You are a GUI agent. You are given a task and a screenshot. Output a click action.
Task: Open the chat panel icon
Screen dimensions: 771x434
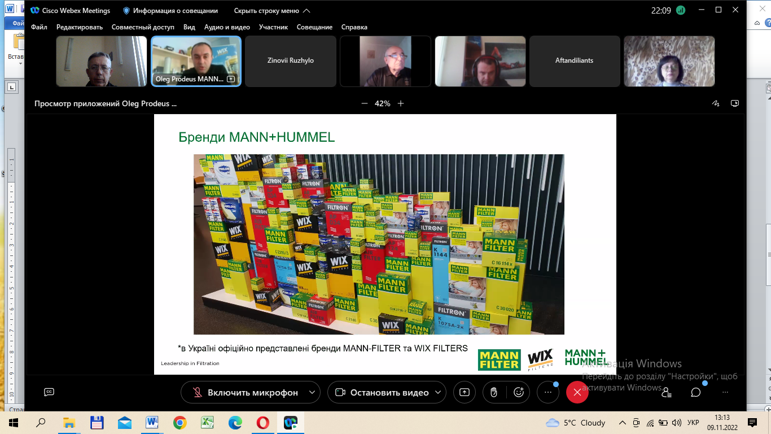point(696,392)
